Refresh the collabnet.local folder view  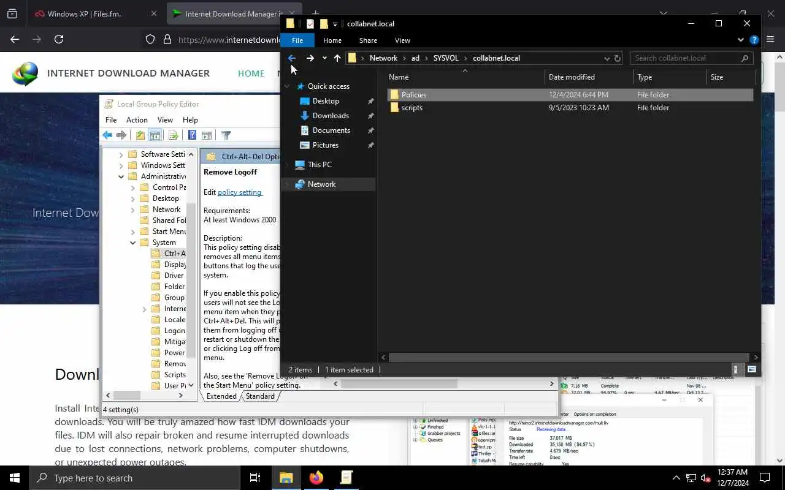618,58
